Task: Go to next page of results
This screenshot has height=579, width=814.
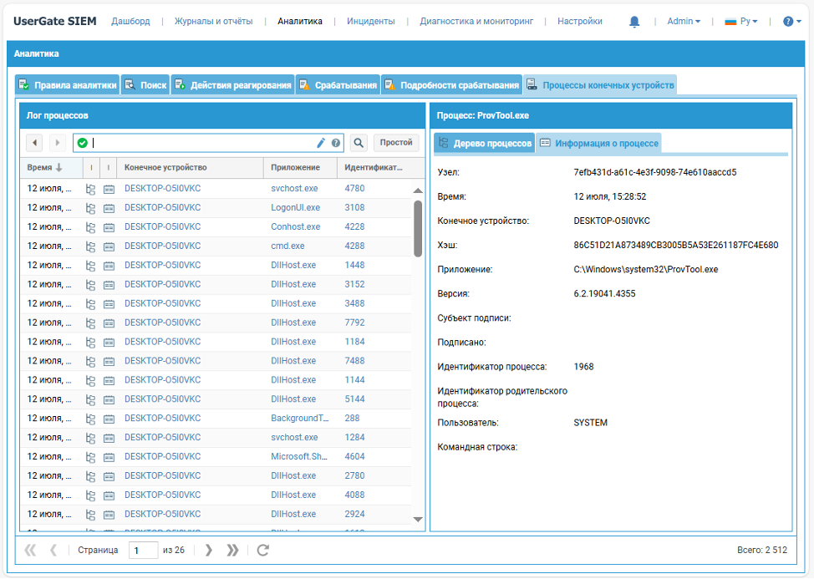Action: (x=209, y=550)
